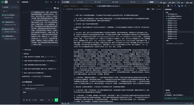Switch to the terminal tab in top bar
Screen dimensions: 194x105
coord(80,2)
